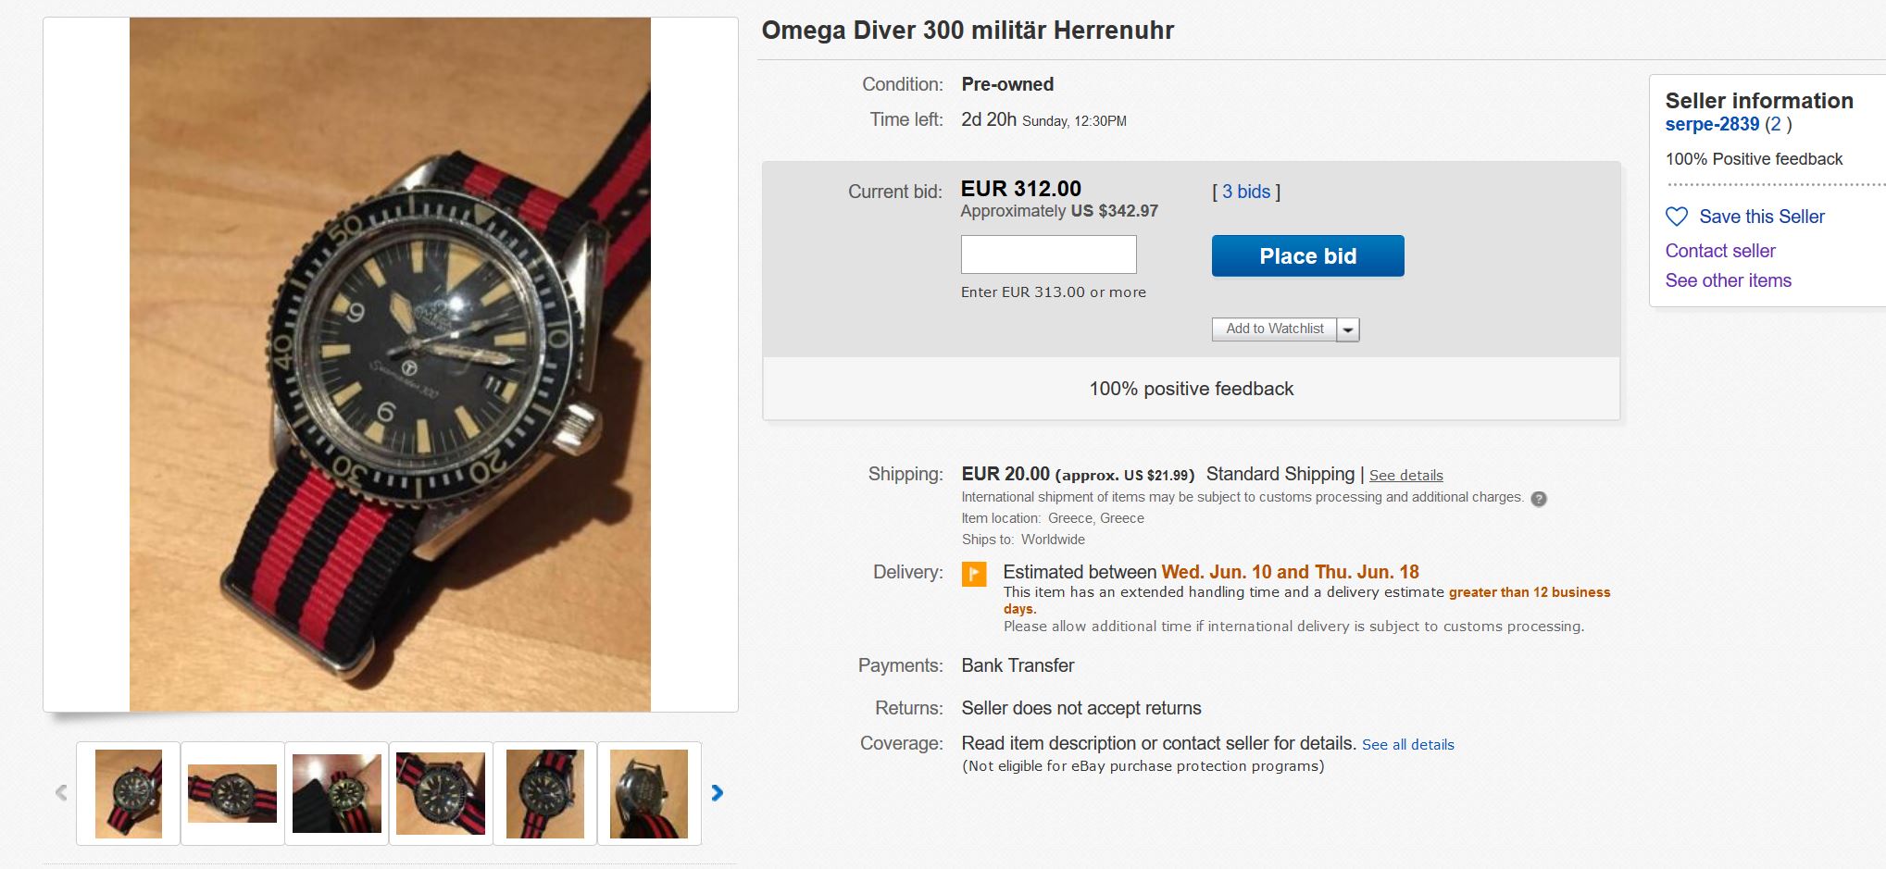Image resolution: width=1886 pixels, height=869 pixels.
Task: Select the first watch thumbnail
Action: (129, 793)
